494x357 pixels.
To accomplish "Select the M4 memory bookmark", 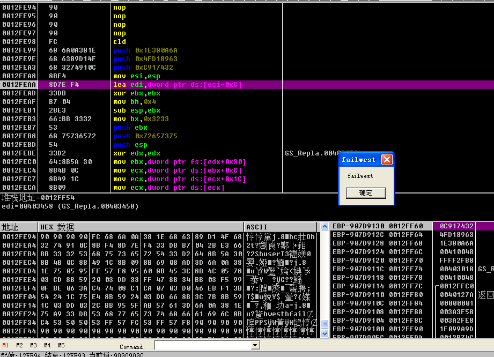I will [x=47, y=346].
